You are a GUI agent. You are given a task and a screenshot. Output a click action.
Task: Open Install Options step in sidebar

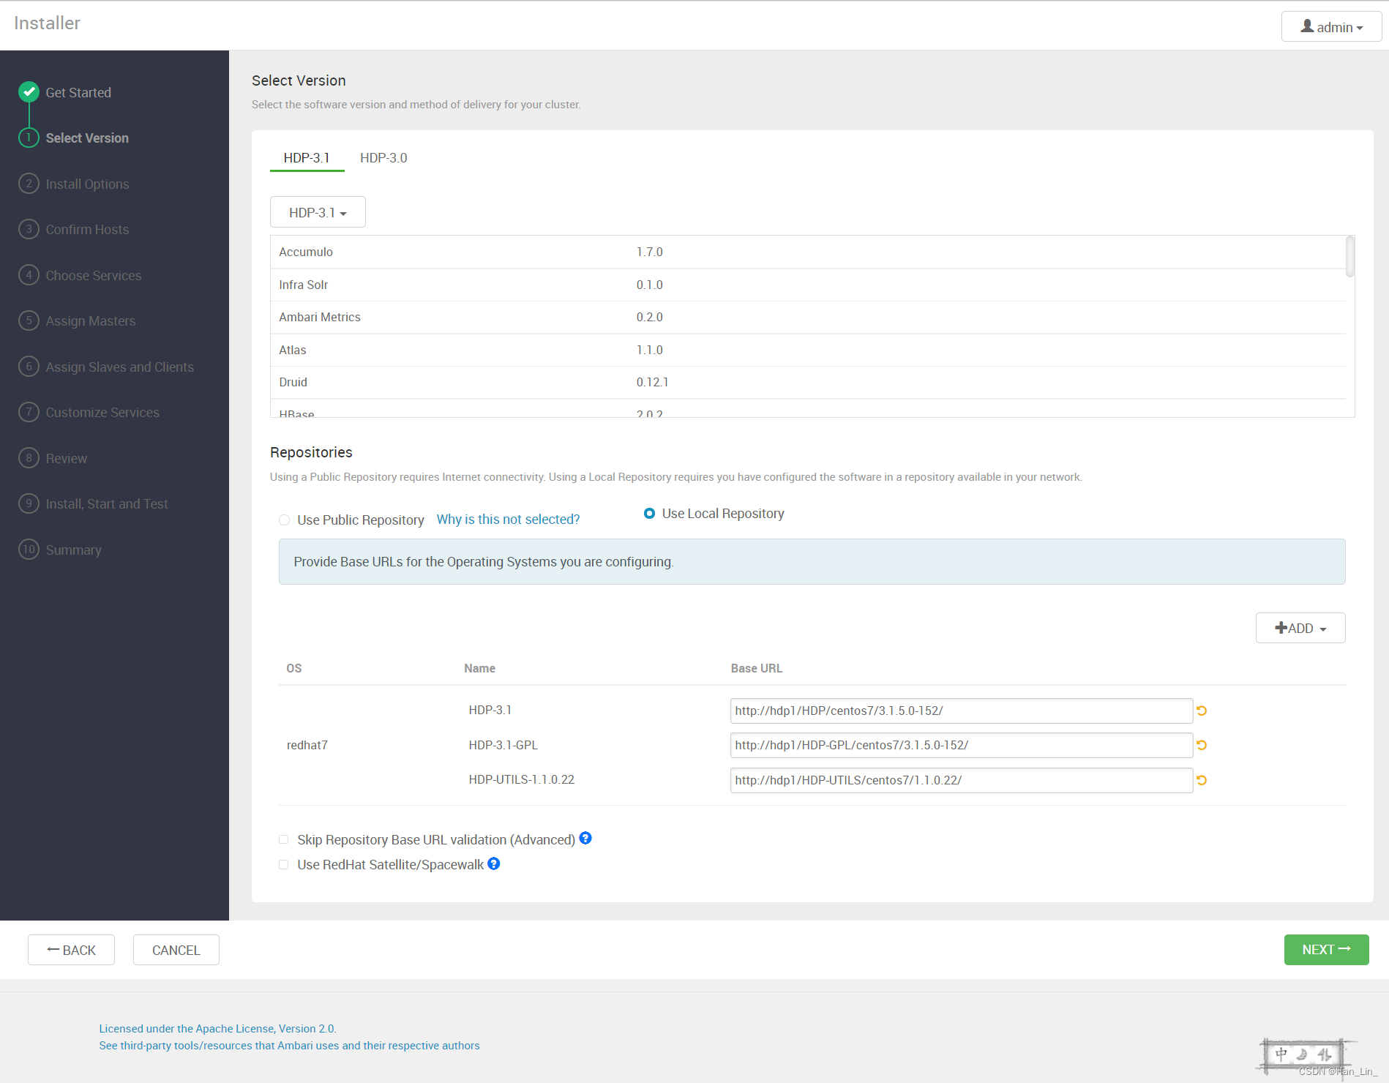tap(87, 184)
